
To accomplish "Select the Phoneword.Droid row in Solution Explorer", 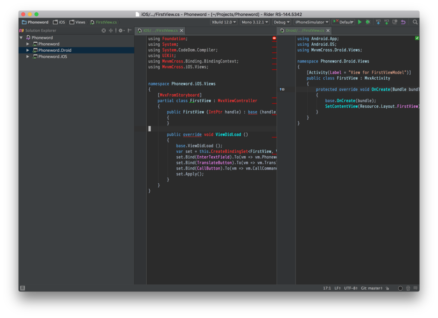I will tap(76, 51).
